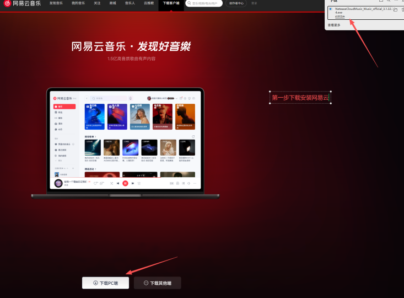Click 打开文件 link under downloaded exe

(340, 17)
